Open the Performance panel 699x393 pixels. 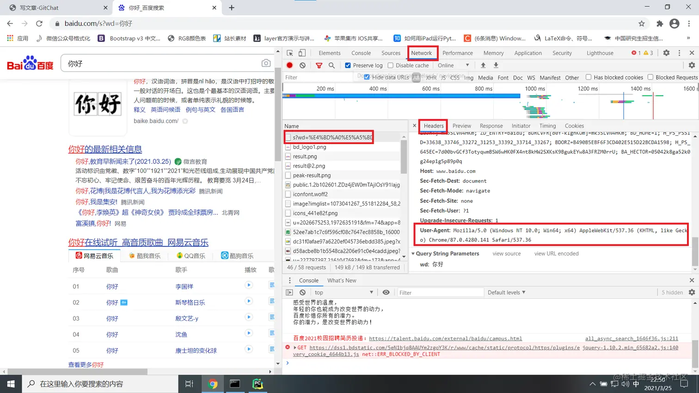[458, 53]
